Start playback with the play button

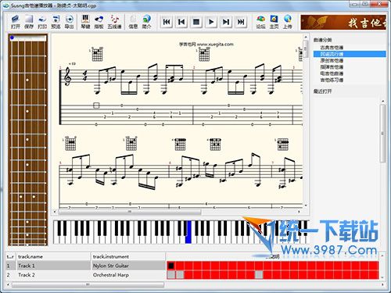click(x=211, y=22)
